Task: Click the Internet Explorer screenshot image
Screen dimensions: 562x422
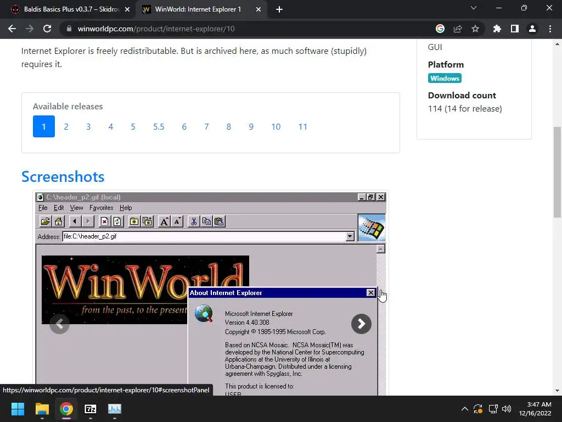Action: tap(210, 293)
